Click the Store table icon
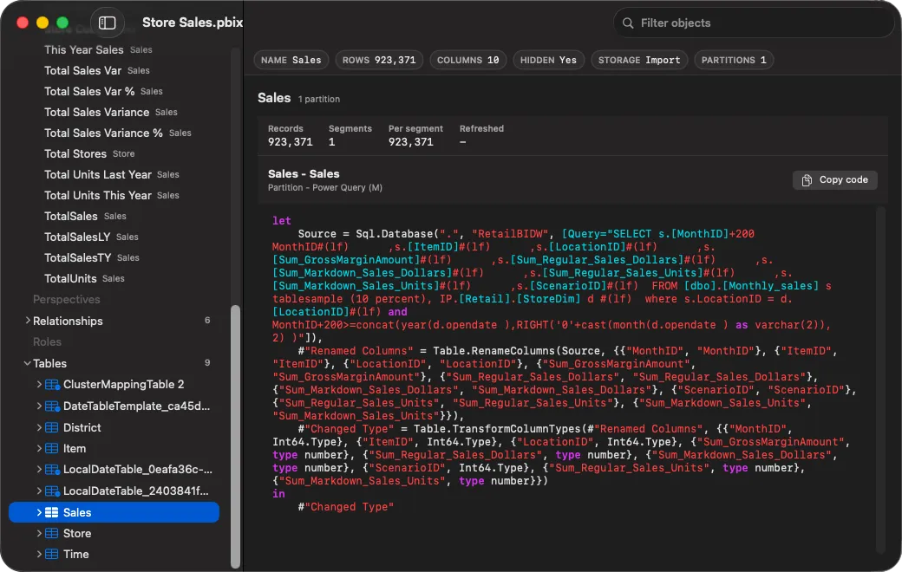The height and width of the screenshot is (572, 902). click(x=52, y=534)
